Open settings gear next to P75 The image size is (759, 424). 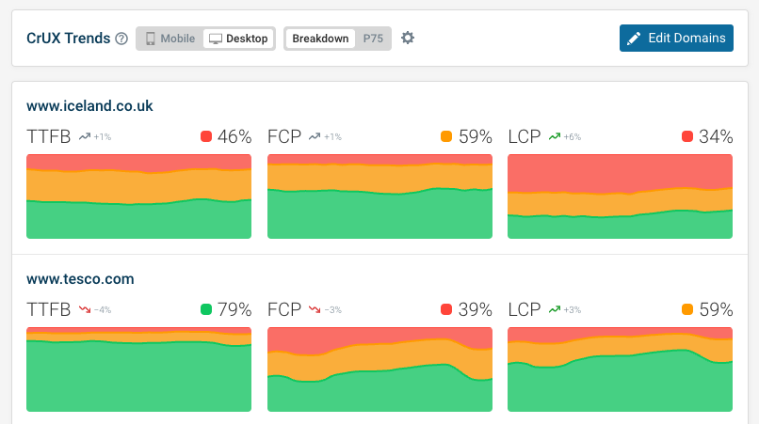[x=408, y=38]
